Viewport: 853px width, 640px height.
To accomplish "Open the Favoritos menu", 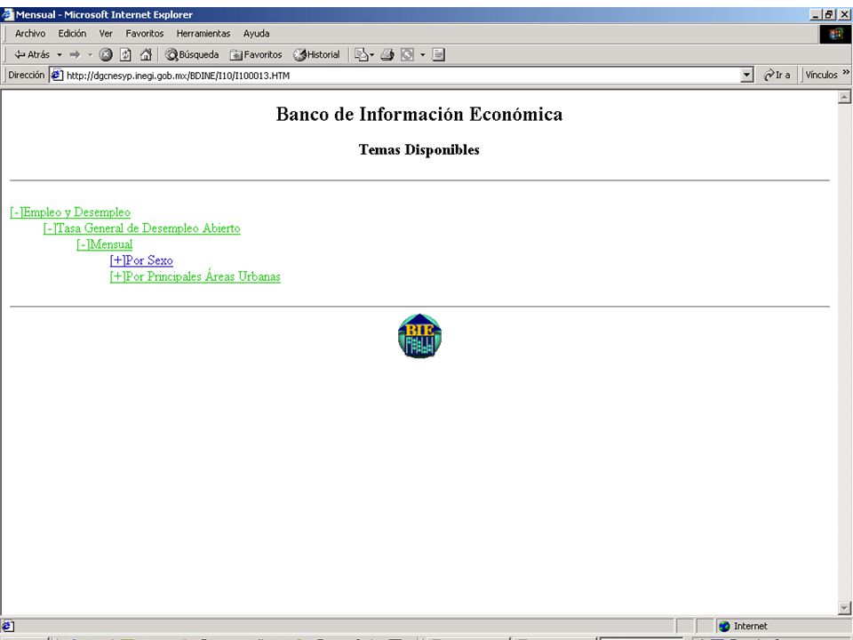I will 144,33.
